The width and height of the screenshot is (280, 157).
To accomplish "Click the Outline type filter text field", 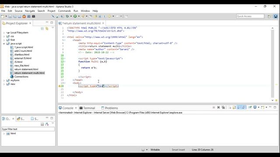I will point(28,129).
